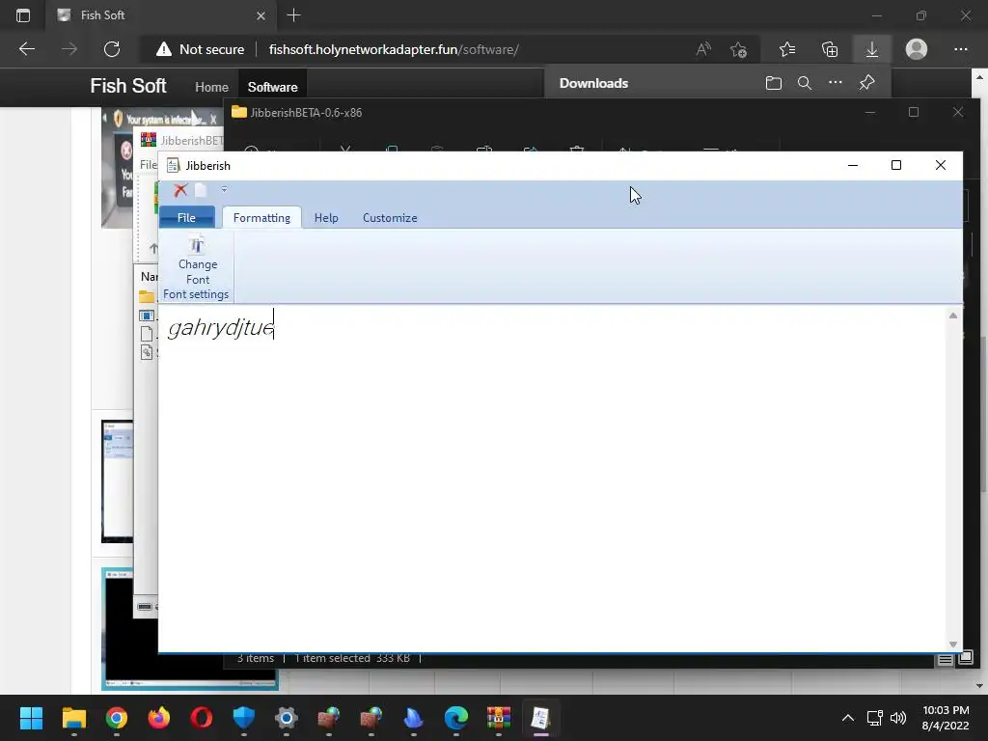
Task: Launch Google Chrome from the taskbar
Action: [117, 718]
